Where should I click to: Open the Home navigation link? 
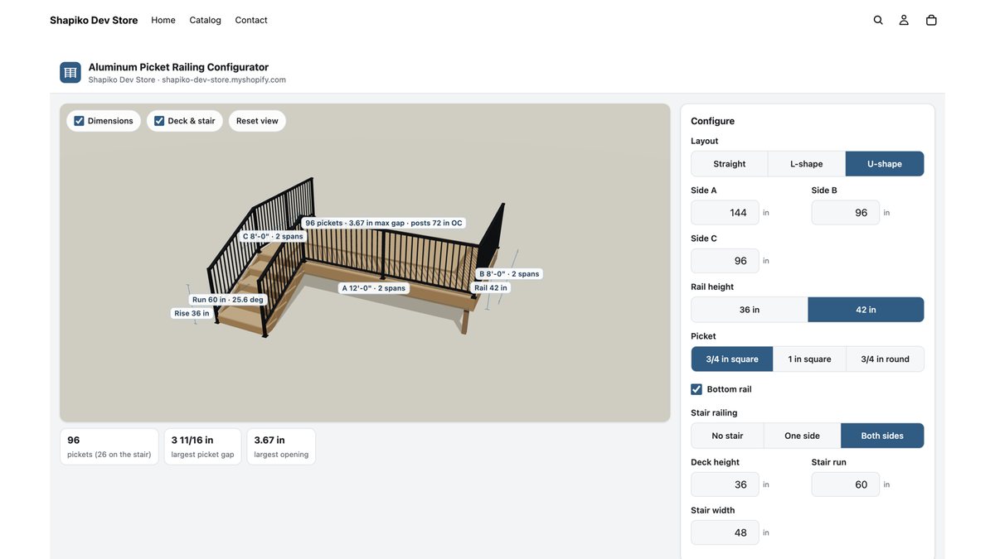pyautogui.click(x=163, y=20)
